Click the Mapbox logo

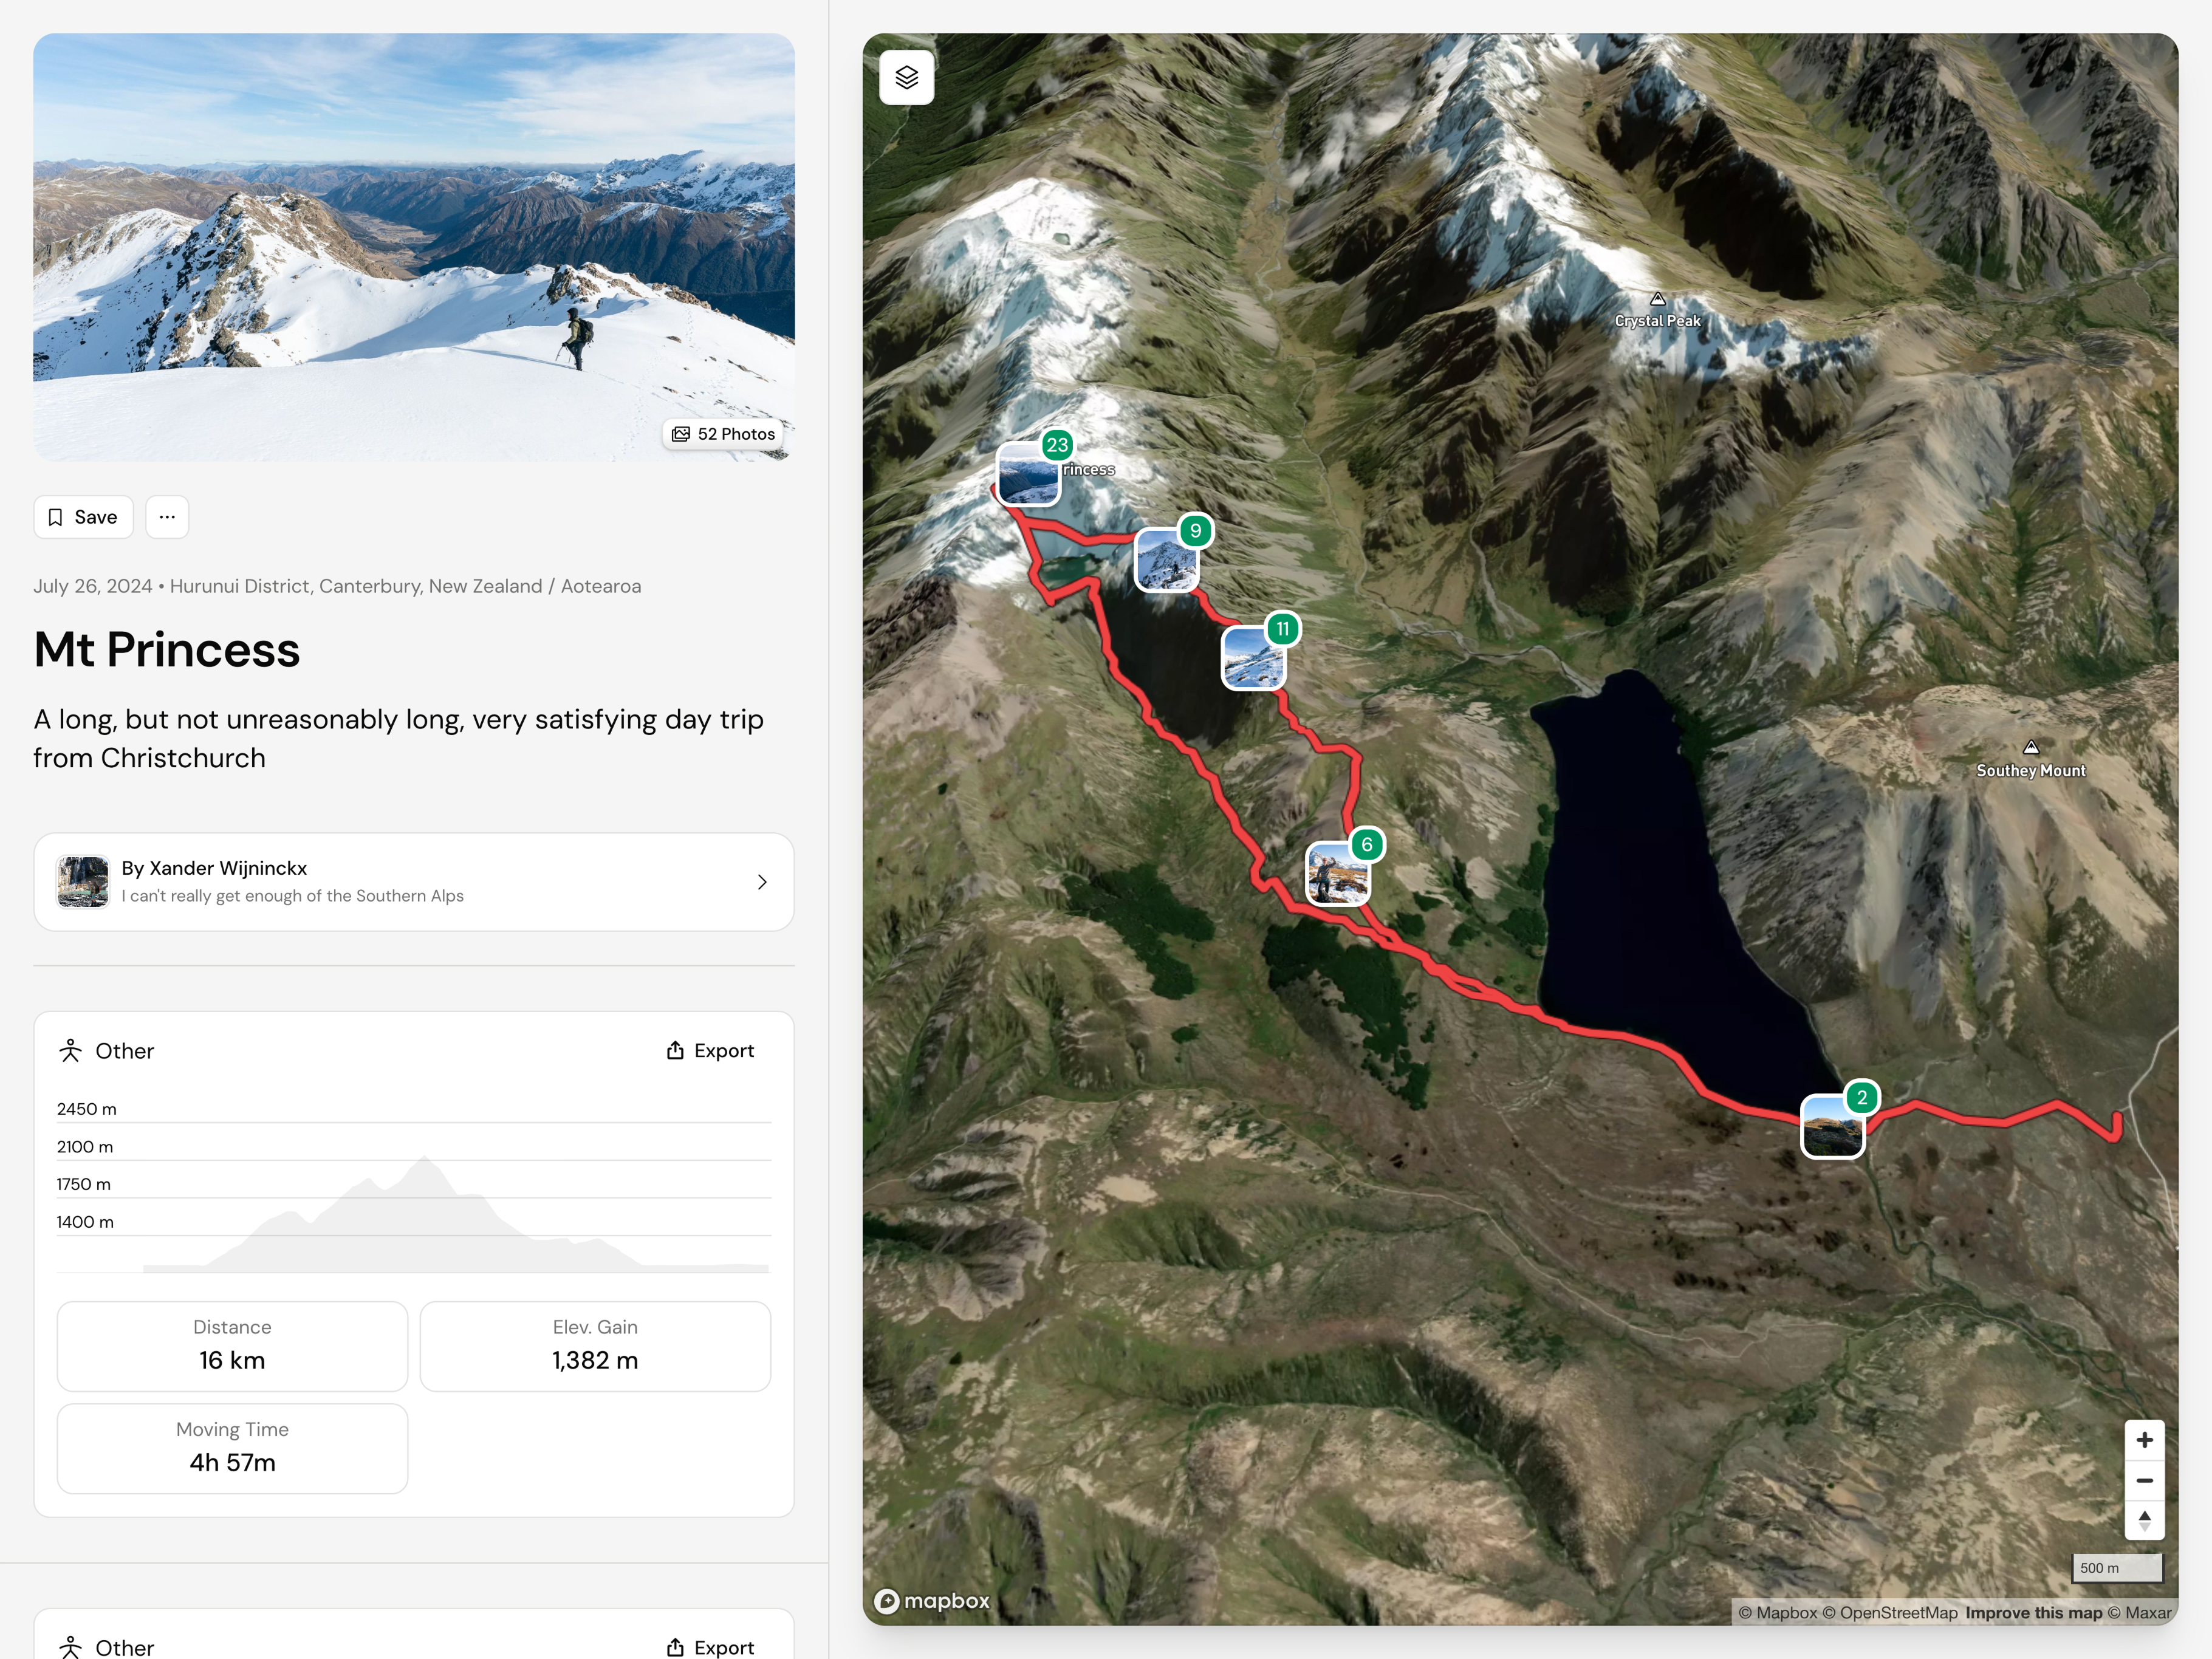(932, 1601)
